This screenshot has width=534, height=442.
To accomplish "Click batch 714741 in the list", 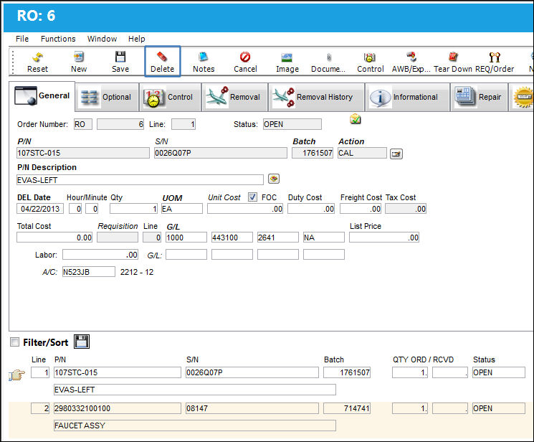I will click(x=347, y=408).
